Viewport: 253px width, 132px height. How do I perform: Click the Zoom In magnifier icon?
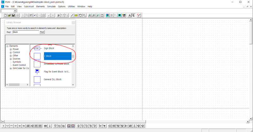[90, 15]
